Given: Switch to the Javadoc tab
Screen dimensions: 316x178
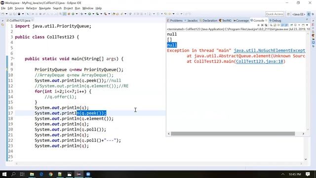Looking at the screenshot, I should (192, 21).
